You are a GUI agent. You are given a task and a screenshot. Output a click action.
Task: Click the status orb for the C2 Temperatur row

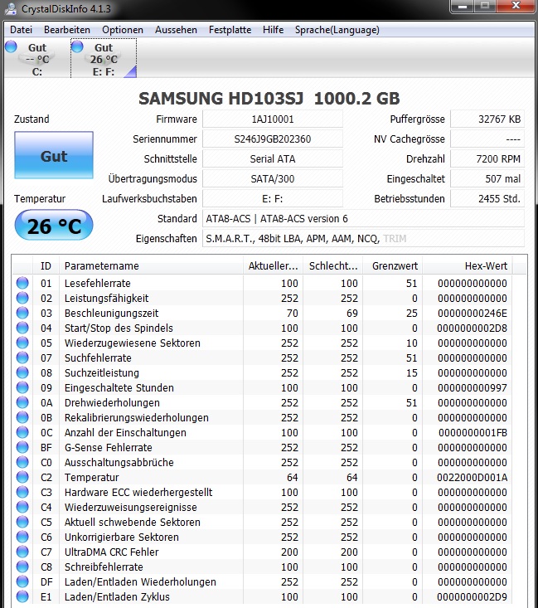click(x=22, y=477)
